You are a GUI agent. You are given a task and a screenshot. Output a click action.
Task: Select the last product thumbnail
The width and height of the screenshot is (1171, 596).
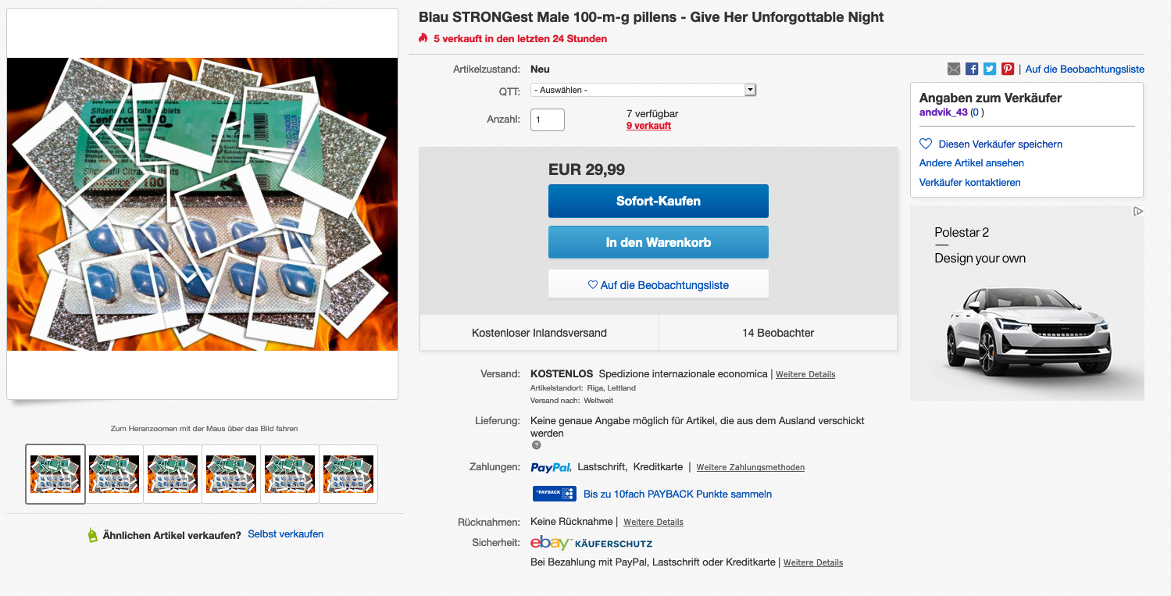click(x=348, y=473)
